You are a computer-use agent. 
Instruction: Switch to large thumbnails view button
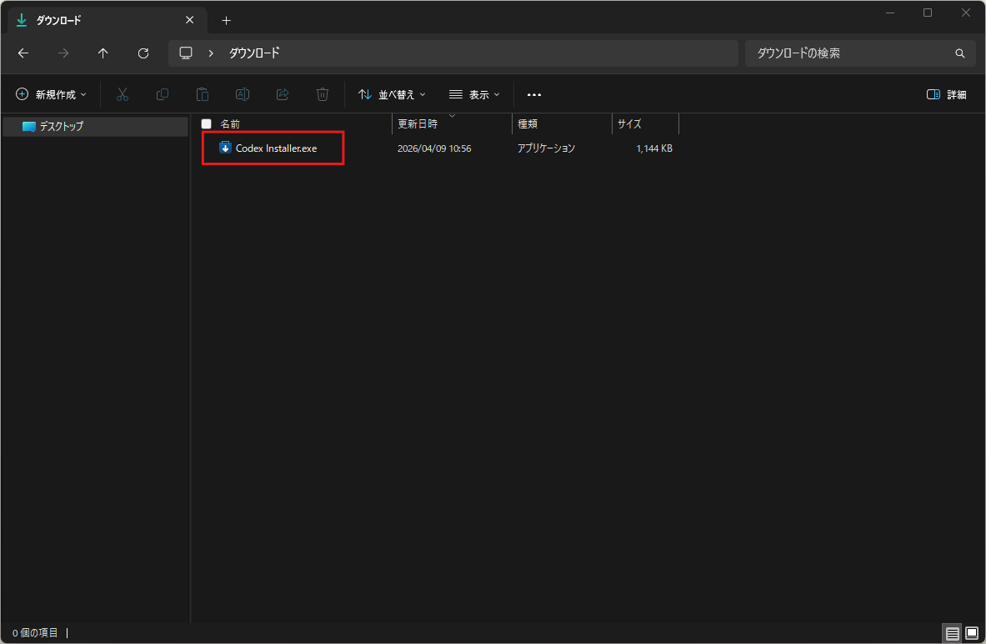tap(971, 633)
